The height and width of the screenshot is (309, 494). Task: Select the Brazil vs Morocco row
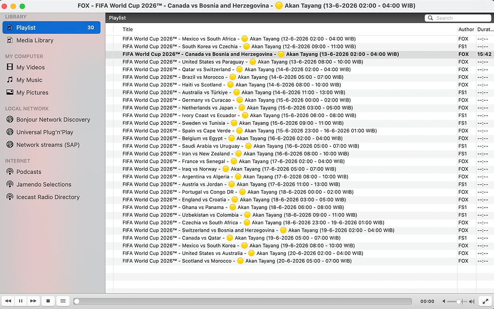299,77
